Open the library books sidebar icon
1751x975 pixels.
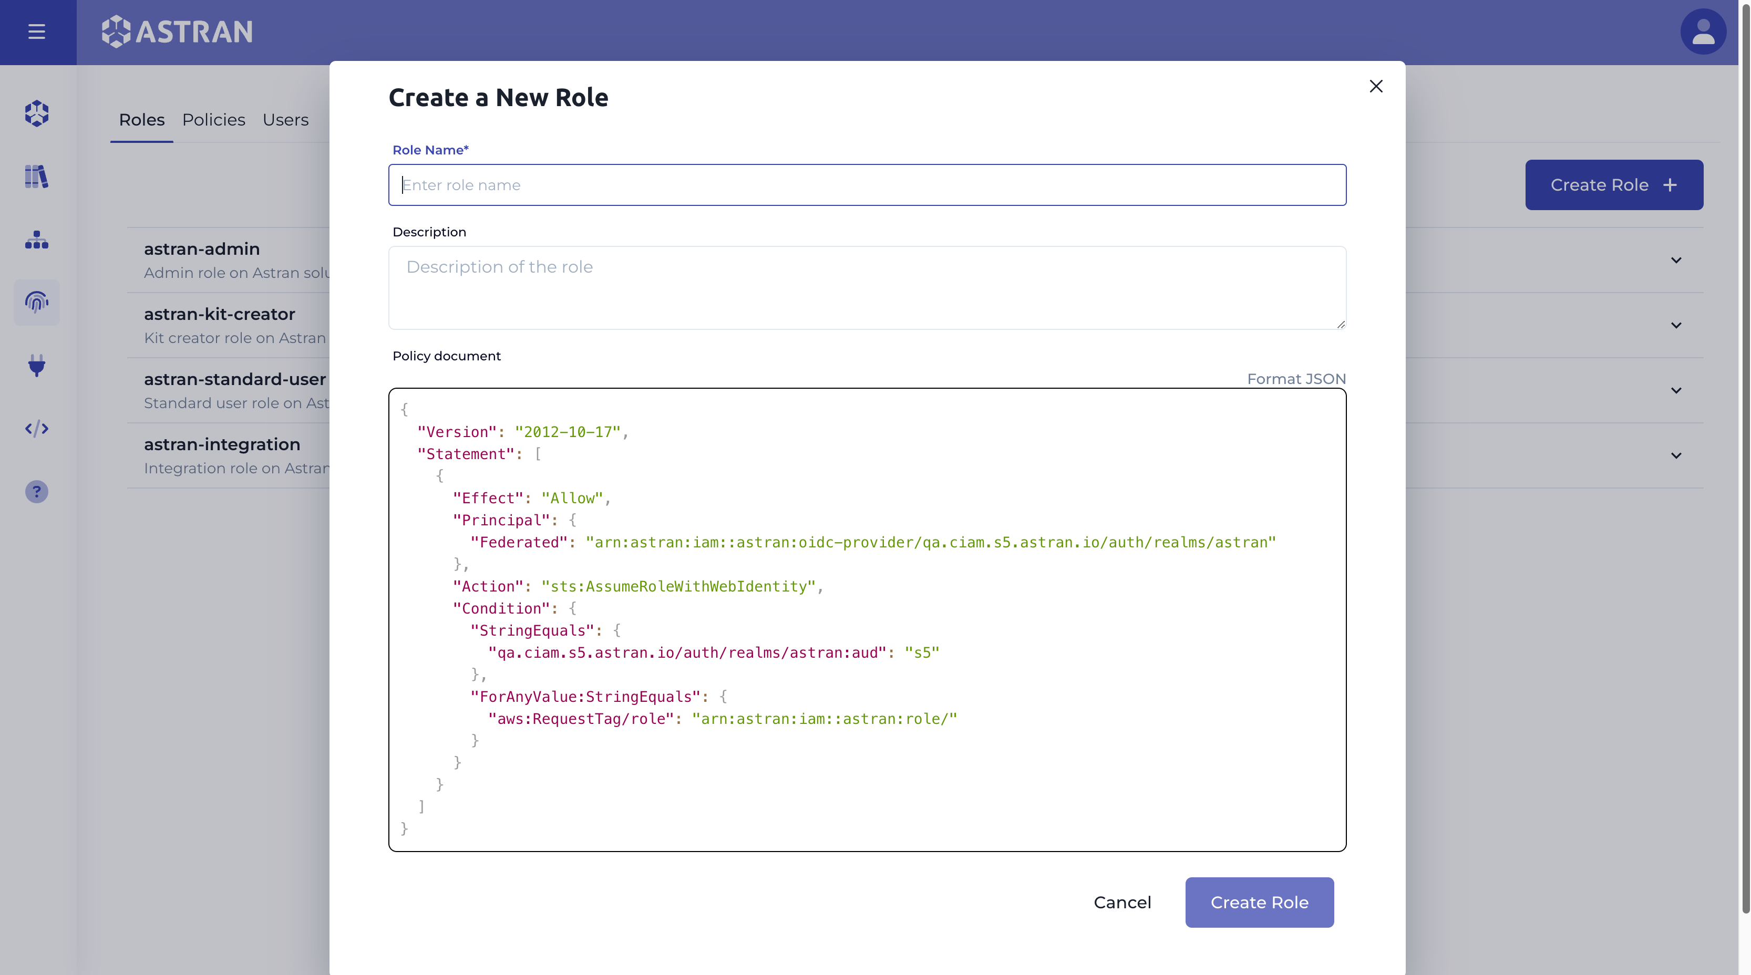37,177
